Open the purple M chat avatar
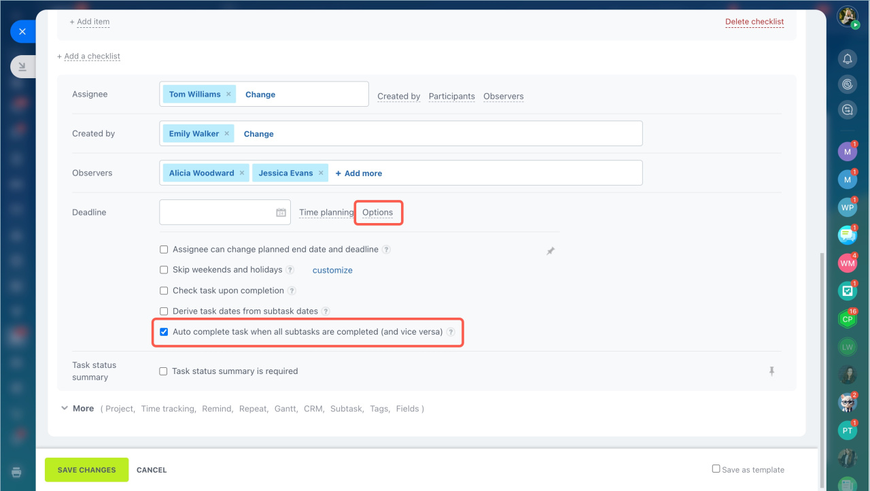The width and height of the screenshot is (870, 491). coord(848,152)
